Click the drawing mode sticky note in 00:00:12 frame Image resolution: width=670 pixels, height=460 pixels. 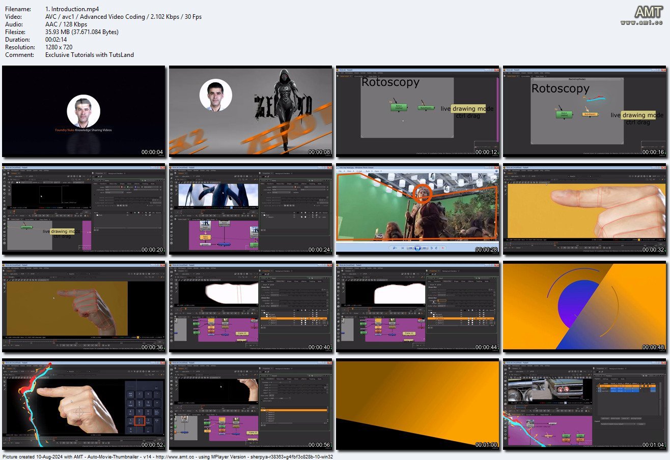click(468, 108)
